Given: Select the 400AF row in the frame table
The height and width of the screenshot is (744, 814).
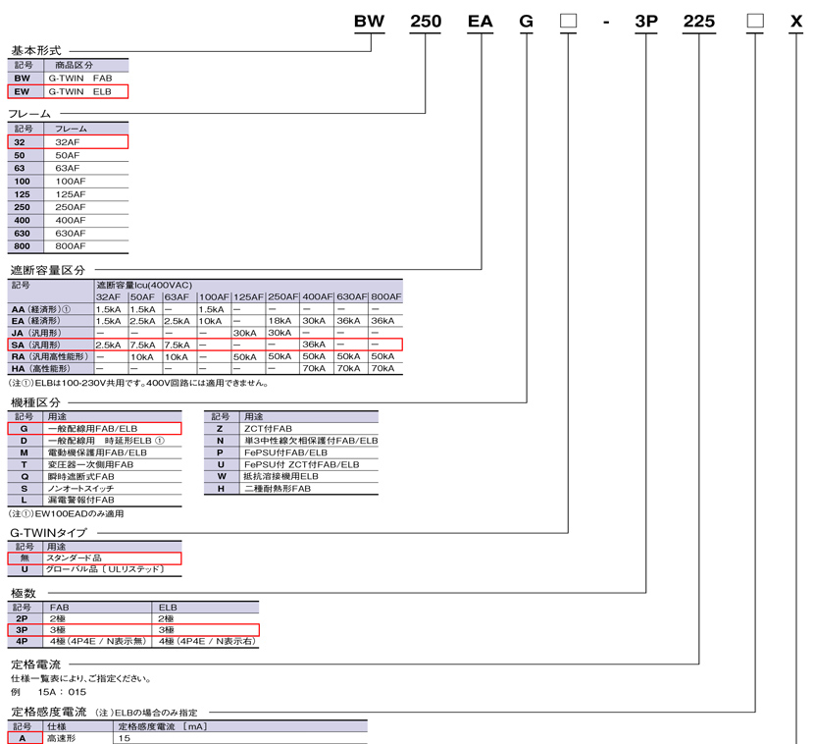Looking at the screenshot, I should tap(68, 220).
